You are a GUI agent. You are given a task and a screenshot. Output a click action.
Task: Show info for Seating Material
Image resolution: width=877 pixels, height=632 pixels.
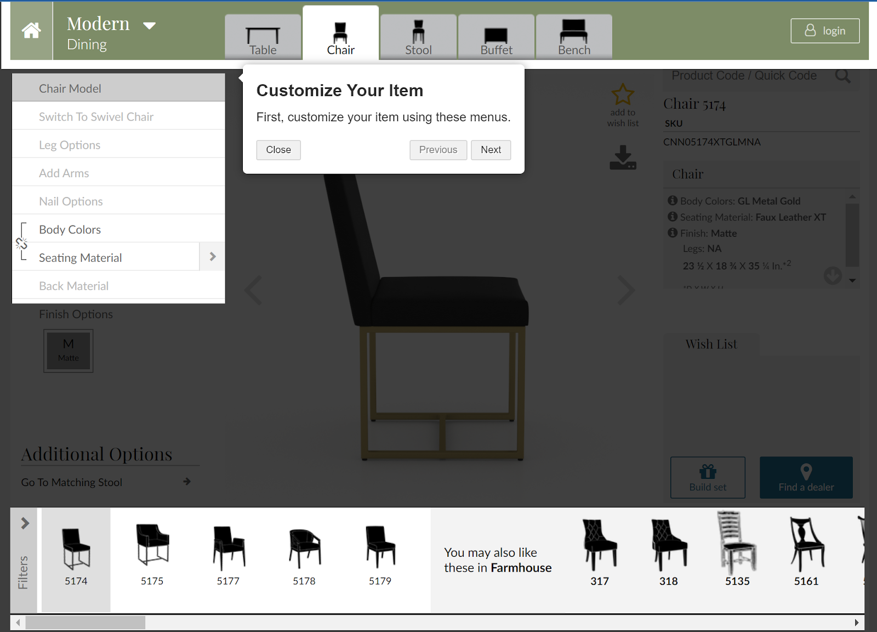pos(673,217)
